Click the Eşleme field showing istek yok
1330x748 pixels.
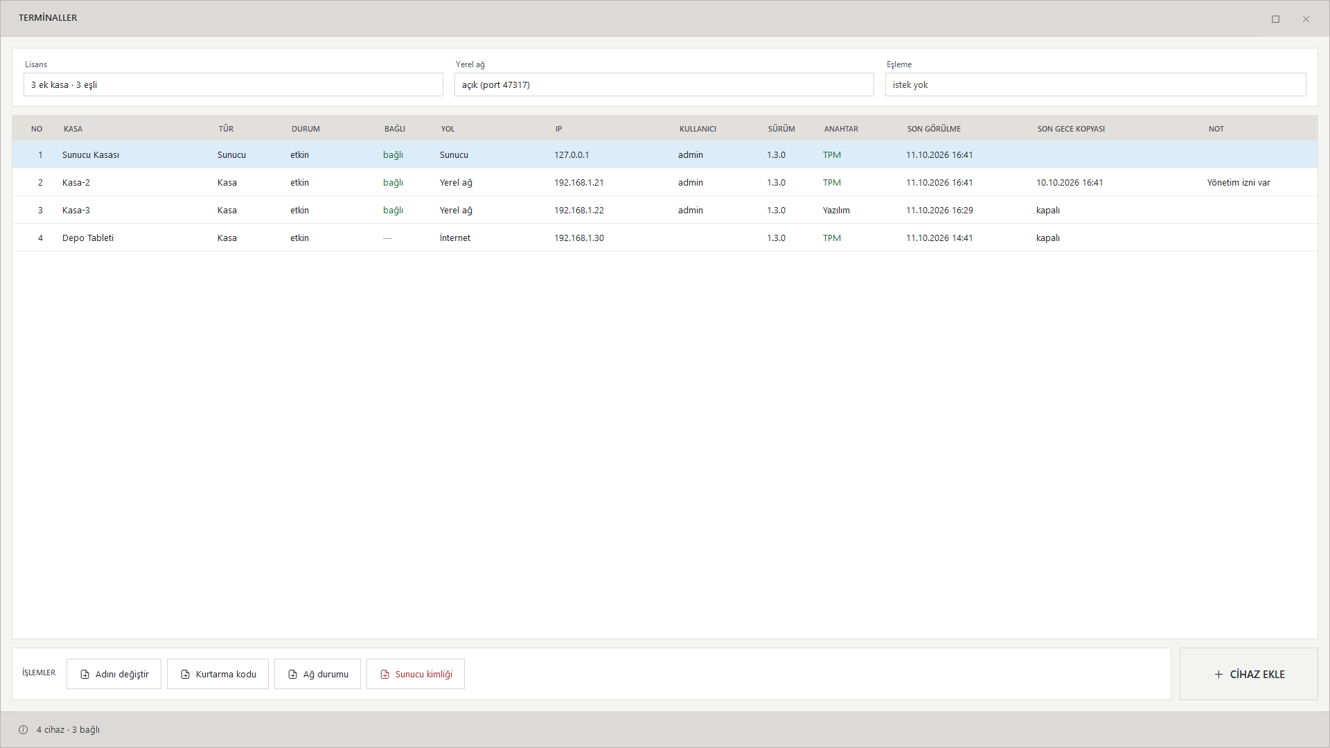pyautogui.click(x=1096, y=84)
